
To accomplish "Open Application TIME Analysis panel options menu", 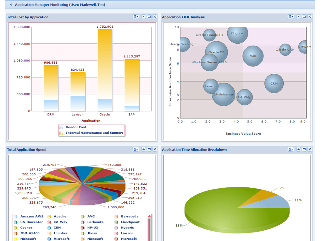I will [291, 17].
